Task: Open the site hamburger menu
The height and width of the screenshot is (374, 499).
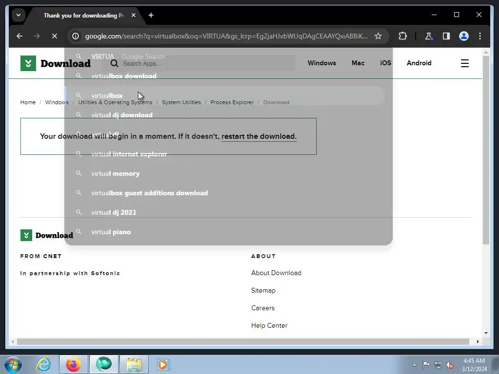Action: click(x=464, y=63)
